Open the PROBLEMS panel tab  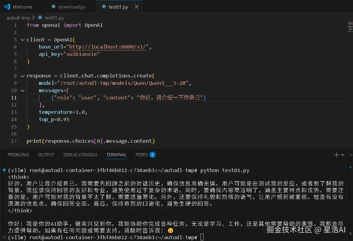tap(18, 155)
